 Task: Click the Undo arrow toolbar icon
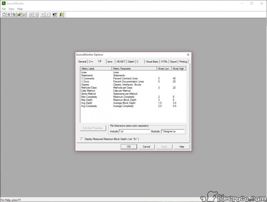(48, 14)
